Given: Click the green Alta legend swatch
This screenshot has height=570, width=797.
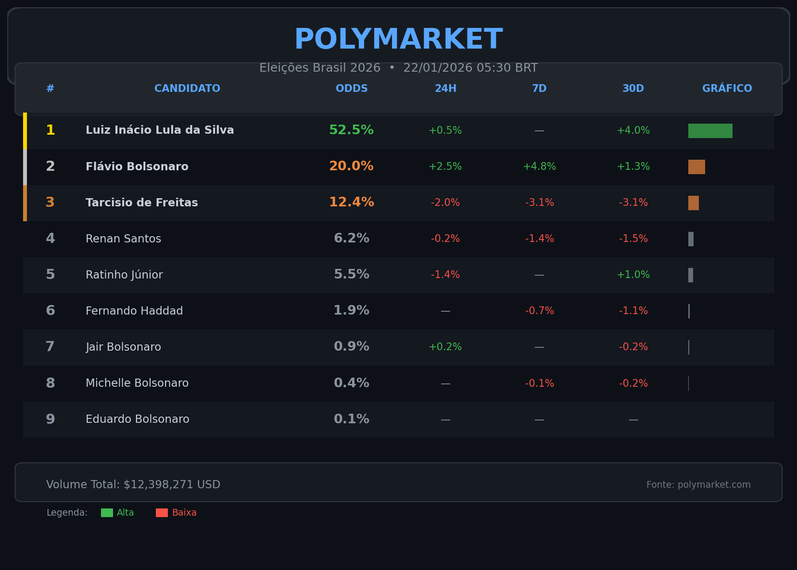Looking at the screenshot, I should coord(107,513).
